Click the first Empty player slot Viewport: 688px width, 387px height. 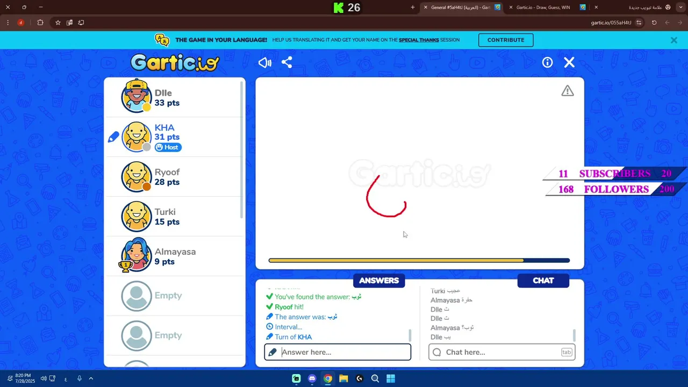tap(175, 296)
